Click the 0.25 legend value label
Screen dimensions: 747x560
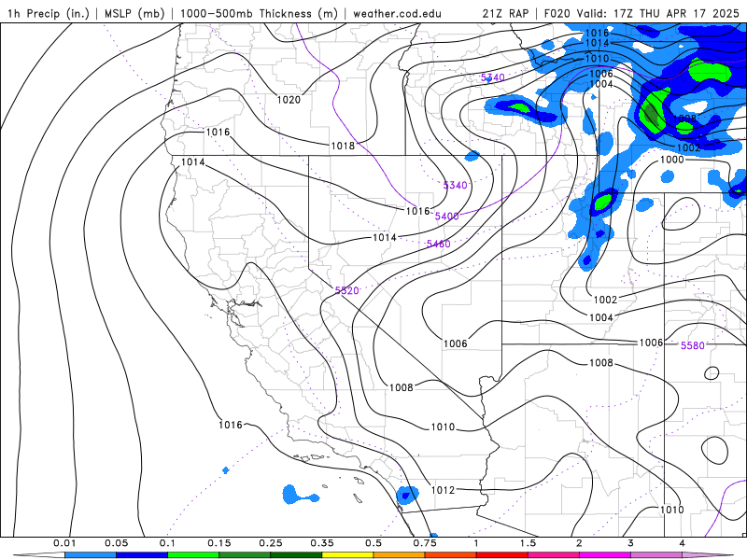tap(271, 543)
